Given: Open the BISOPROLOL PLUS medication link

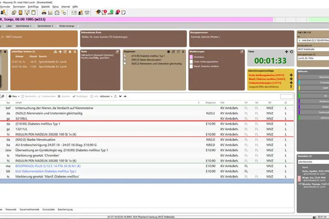Looking at the screenshot, I should click(48, 166).
